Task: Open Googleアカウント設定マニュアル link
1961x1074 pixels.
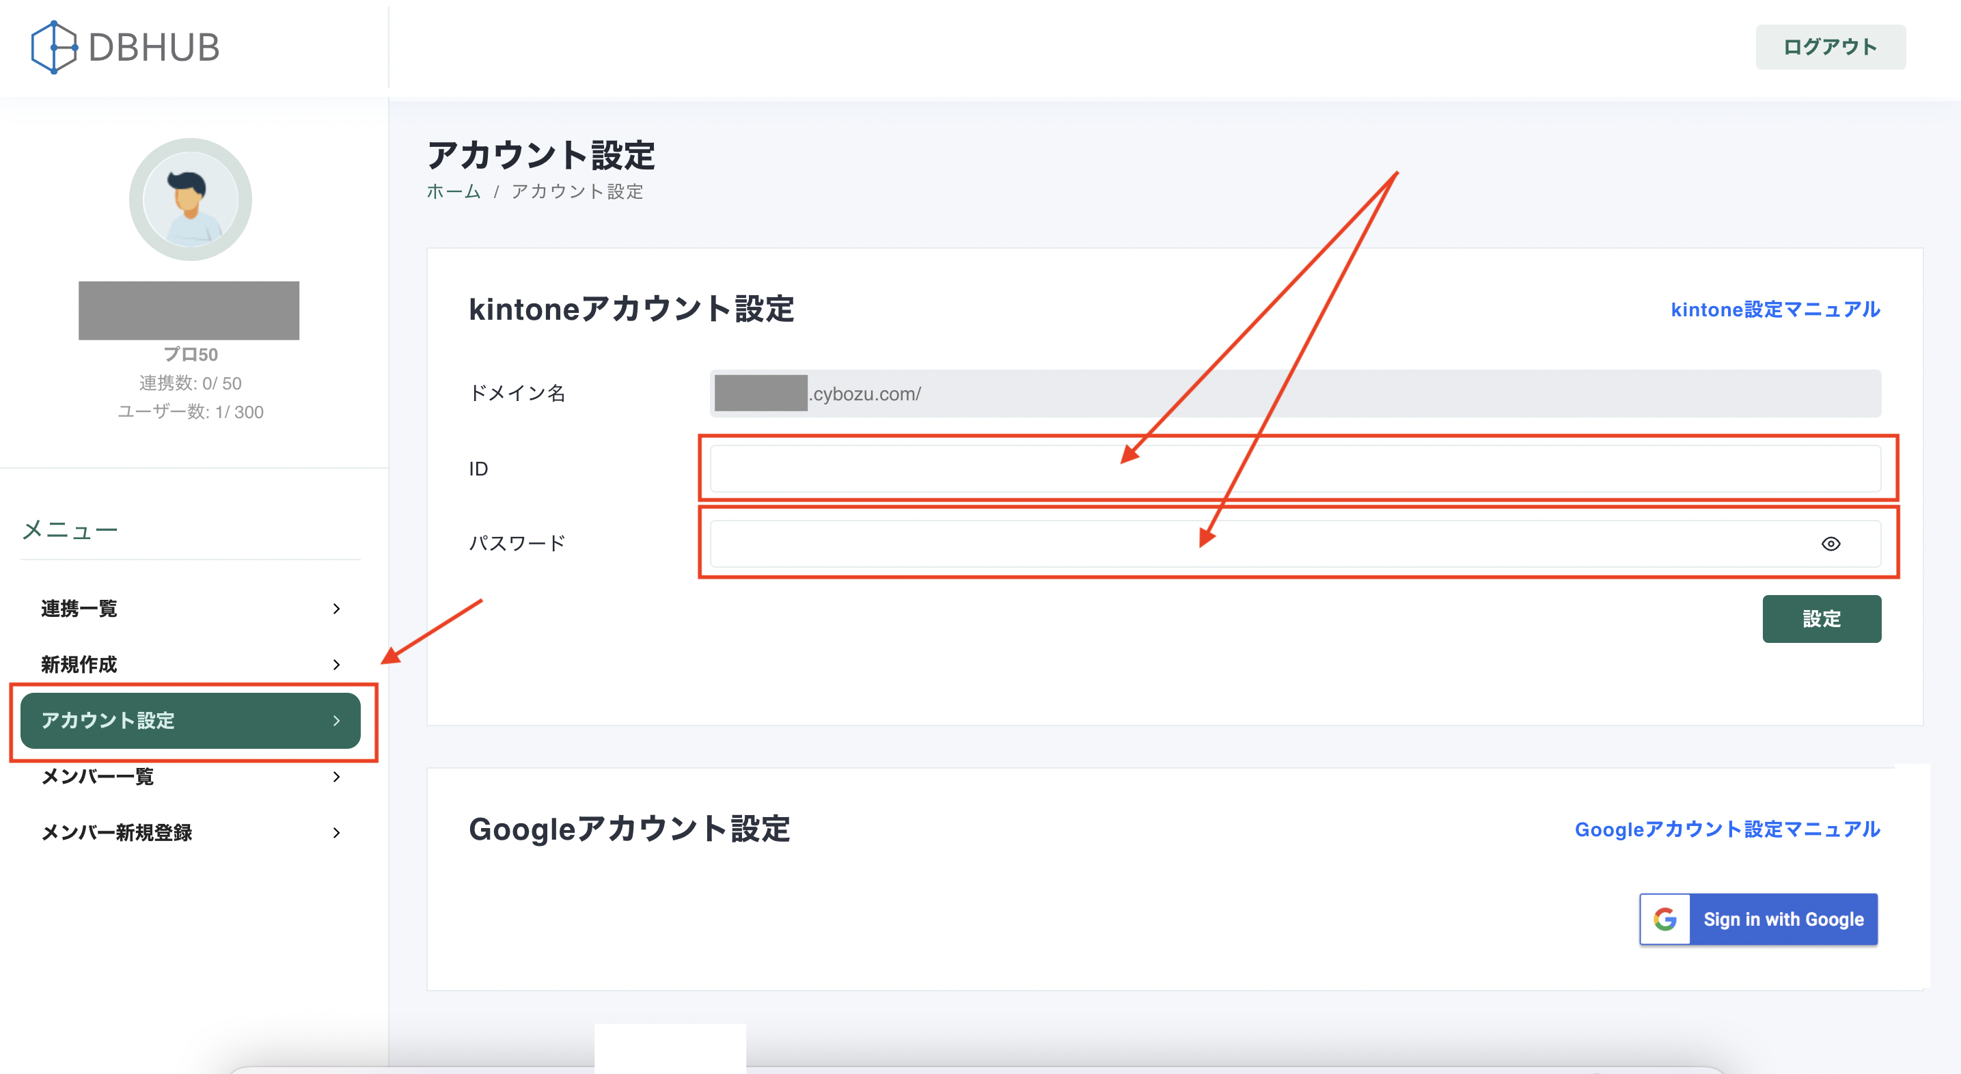Action: click(1727, 829)
